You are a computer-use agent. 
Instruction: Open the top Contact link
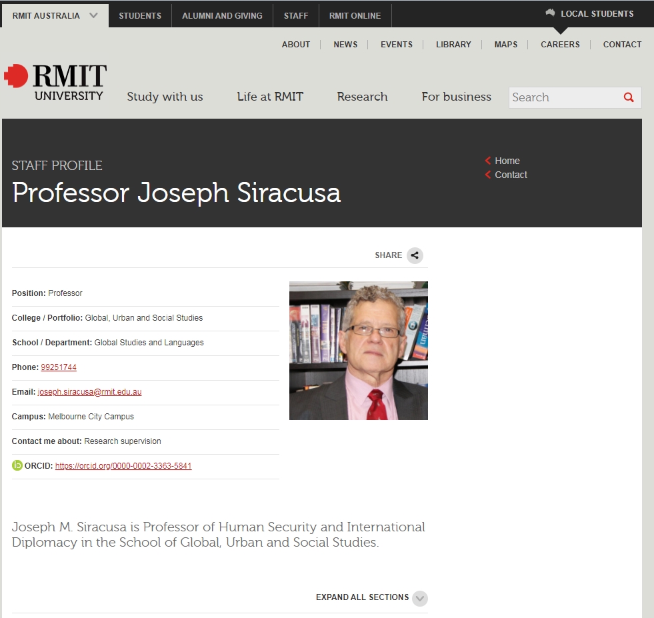click(622, 45)
